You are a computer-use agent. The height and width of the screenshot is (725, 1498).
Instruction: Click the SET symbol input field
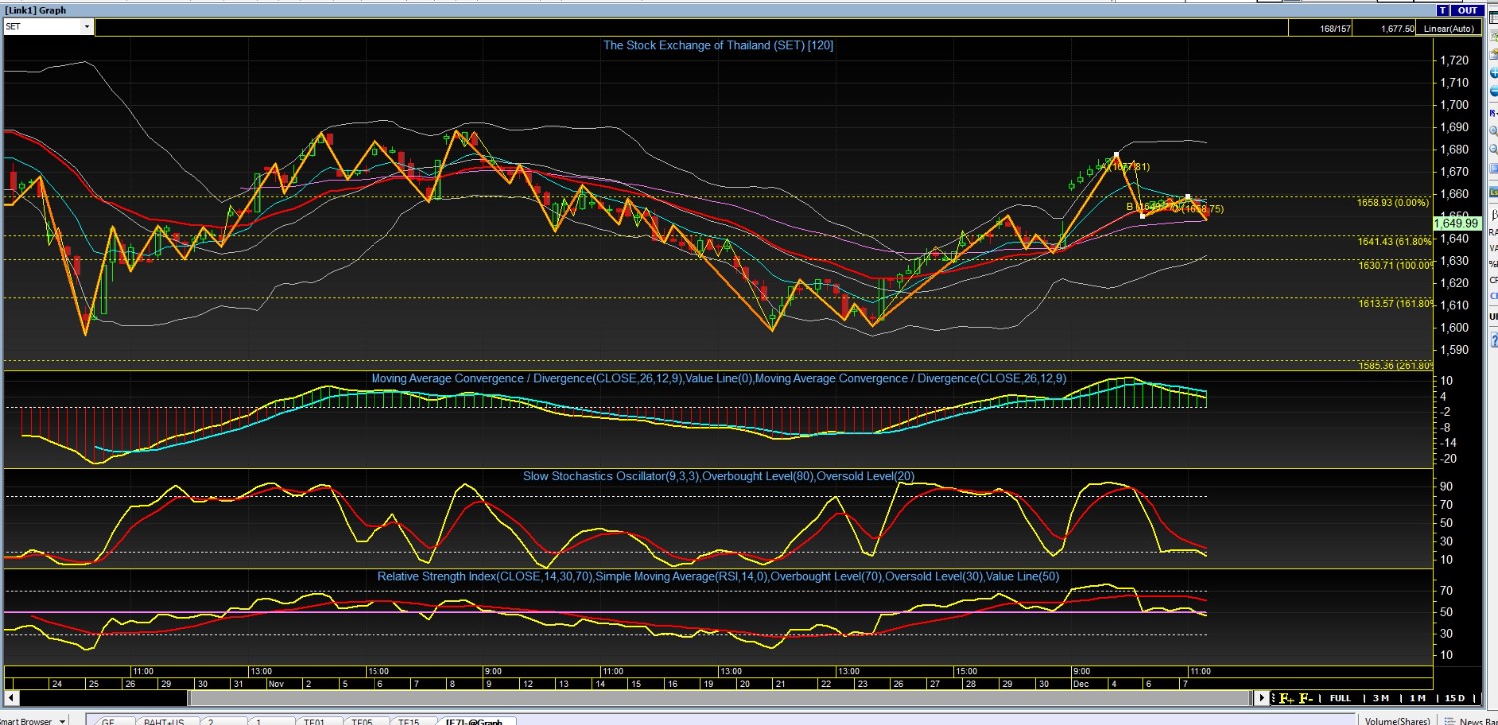tap(41, 27)
